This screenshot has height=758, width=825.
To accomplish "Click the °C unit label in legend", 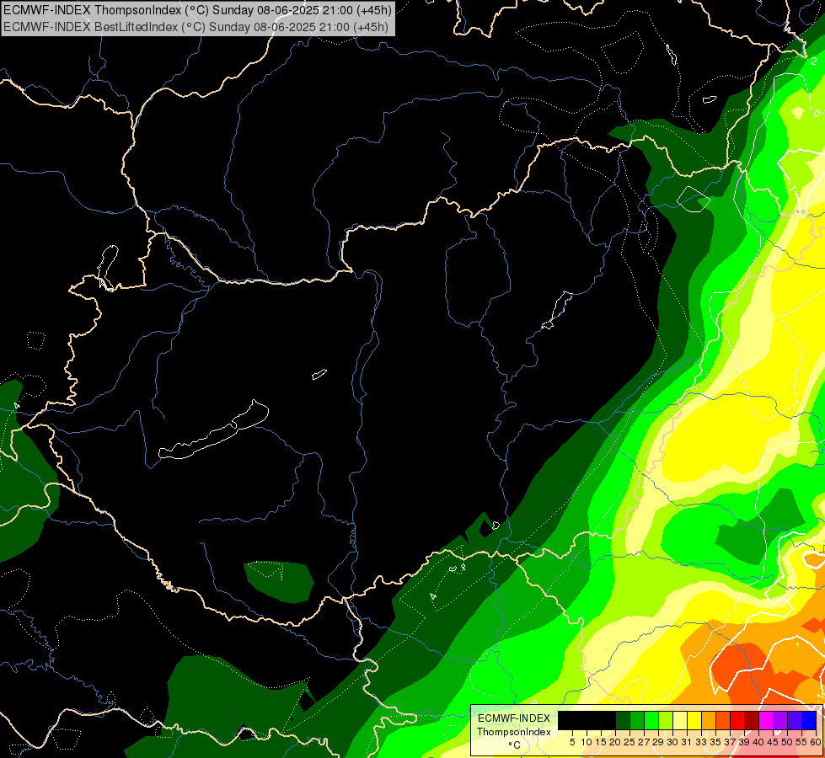I will (x=515, y=745).
